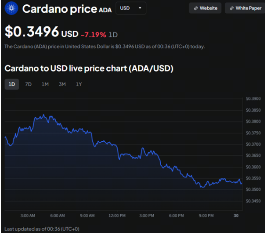This screenshot has height=233, width=267.
Task: Open the Website link button
Action: (x=206, y=8)
